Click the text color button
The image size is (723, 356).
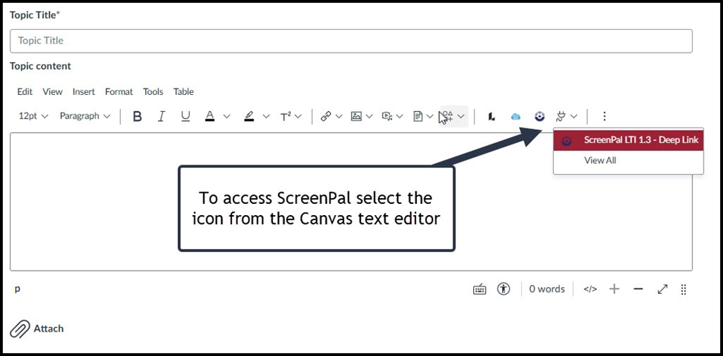[210, 116]
